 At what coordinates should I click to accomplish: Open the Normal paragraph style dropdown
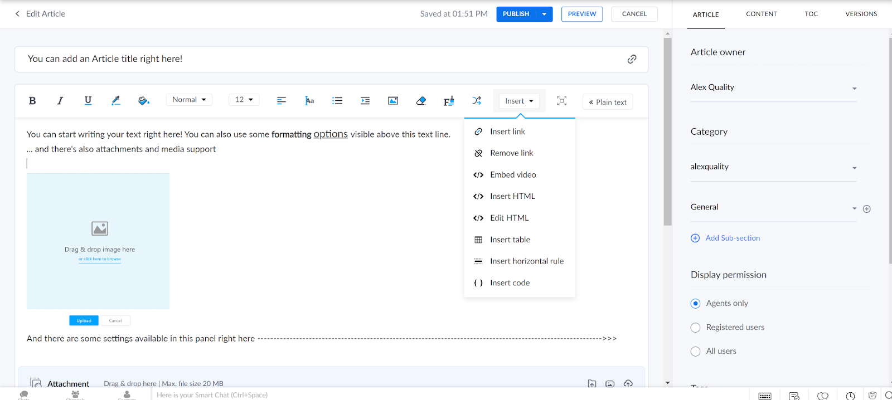pos(189,100)
